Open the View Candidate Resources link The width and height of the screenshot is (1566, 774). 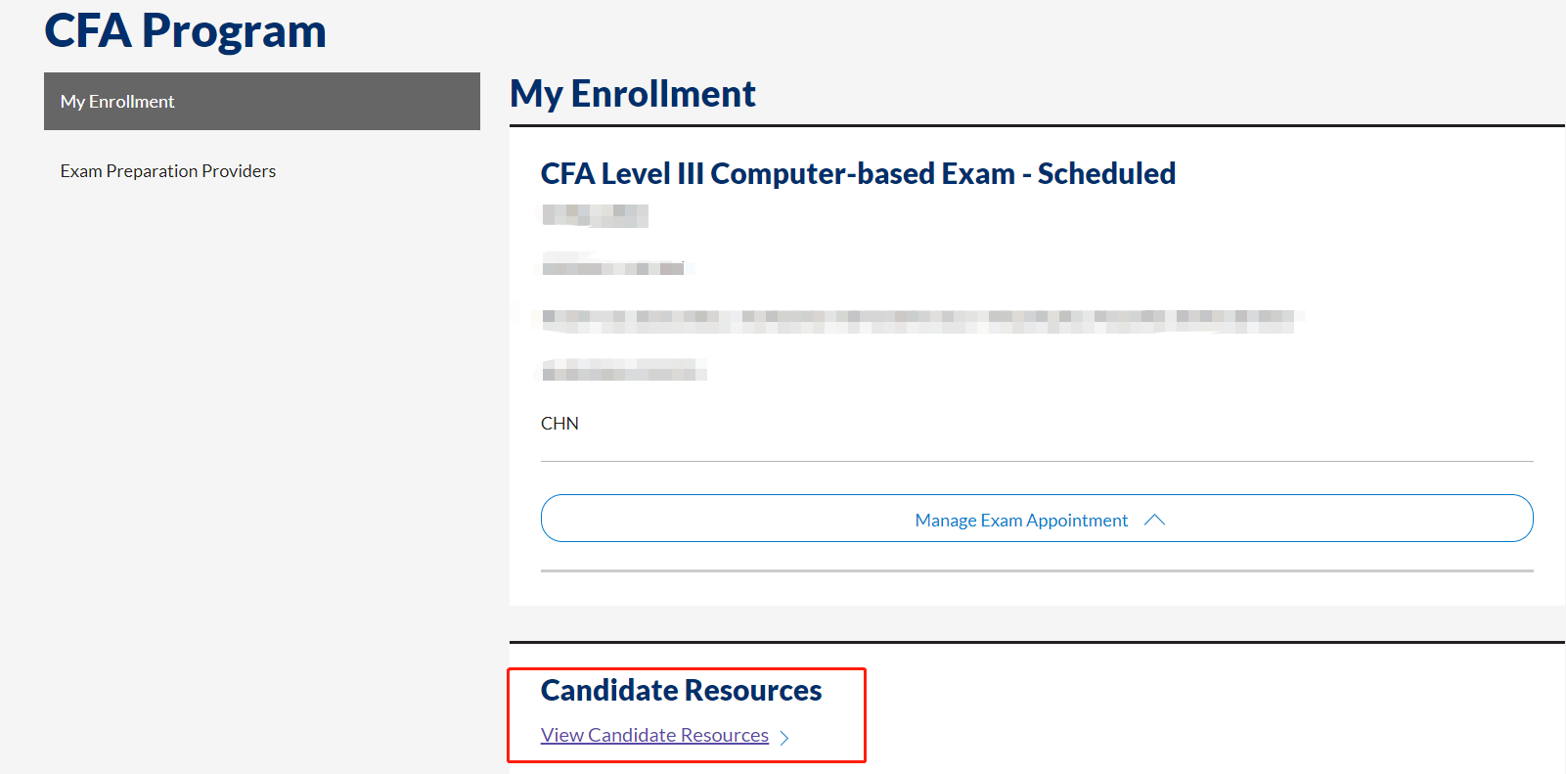point(654,735)
